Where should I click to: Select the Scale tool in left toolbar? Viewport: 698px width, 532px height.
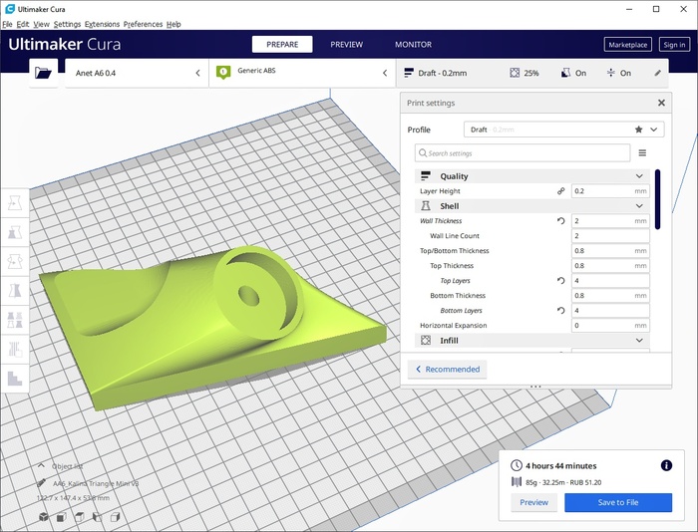15,232
